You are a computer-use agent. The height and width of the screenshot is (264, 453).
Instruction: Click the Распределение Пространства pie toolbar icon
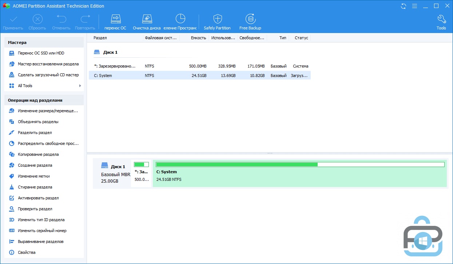tap(180, 22)
